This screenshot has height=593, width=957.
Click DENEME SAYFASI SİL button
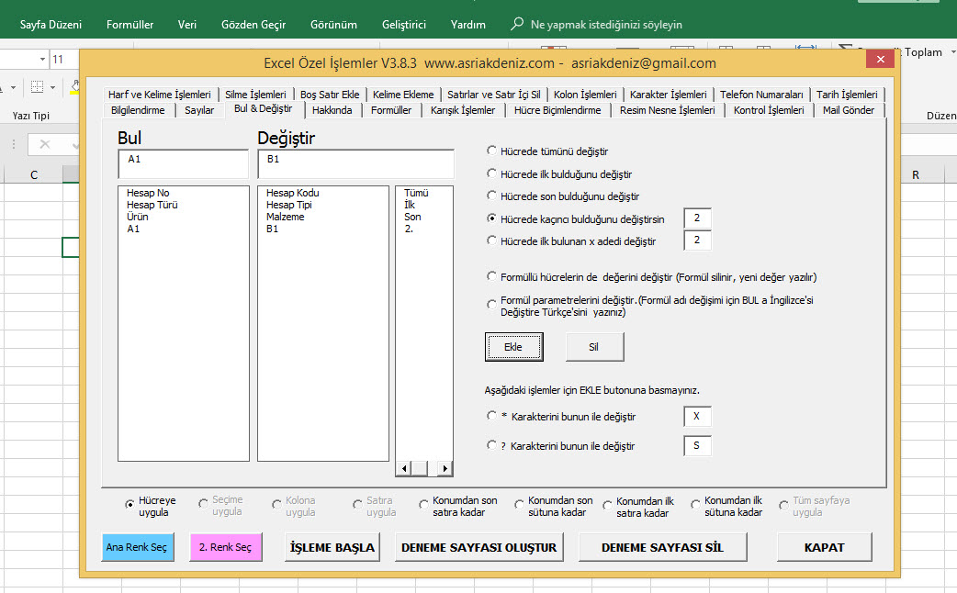(x=663, y=547)
